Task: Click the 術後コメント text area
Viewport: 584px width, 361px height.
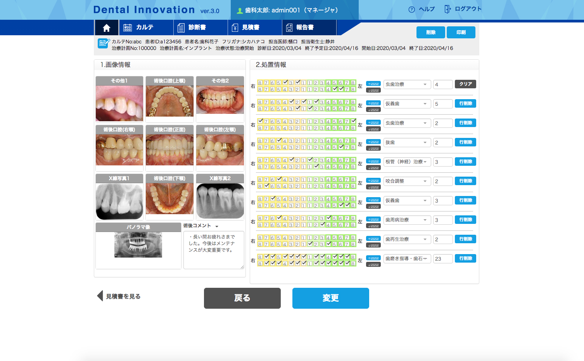Action: [x=214, y=250]
